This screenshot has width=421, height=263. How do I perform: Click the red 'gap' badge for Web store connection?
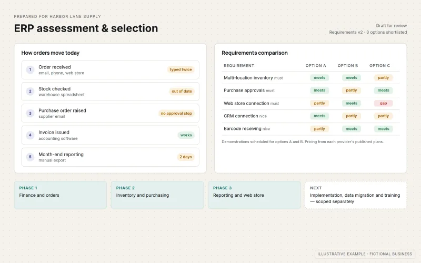pyautogui.click(x=384, y=103)
